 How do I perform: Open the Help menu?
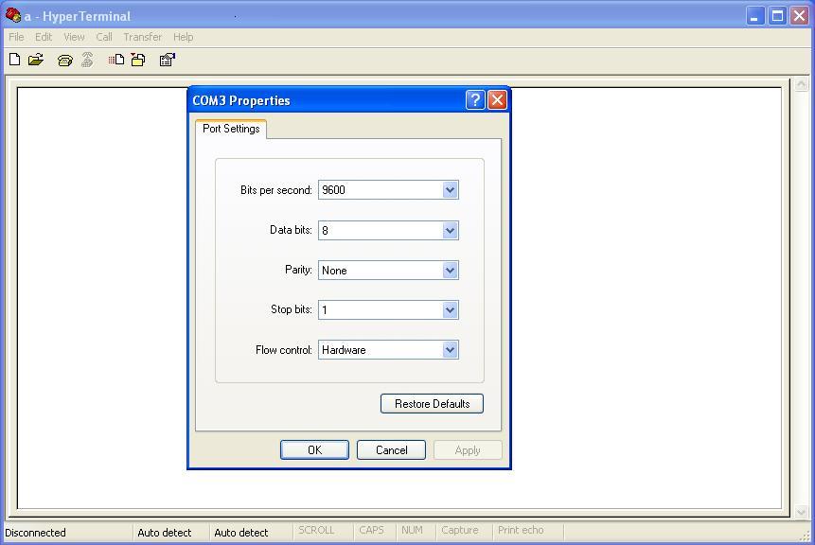pyautogui.click(x=183, y=37)
